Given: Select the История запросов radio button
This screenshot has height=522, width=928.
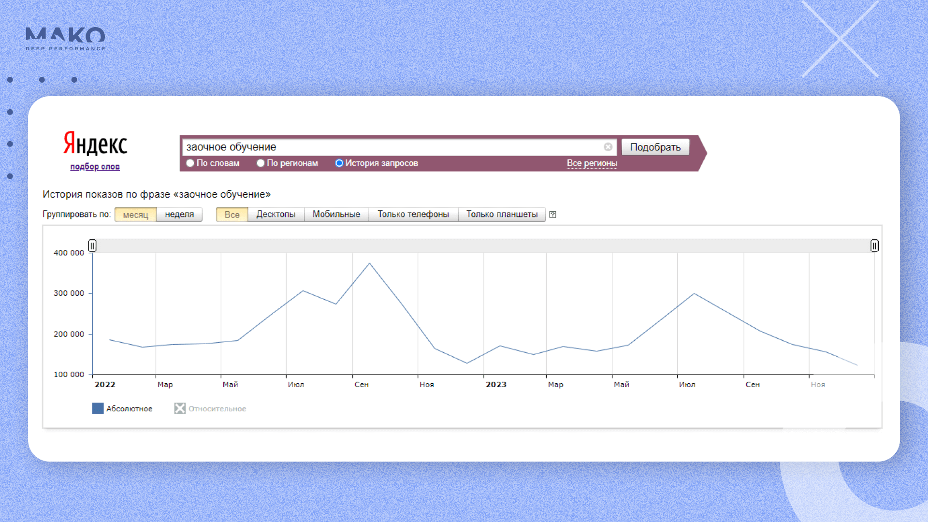Looking at the screenshot, I should point(339,163).
